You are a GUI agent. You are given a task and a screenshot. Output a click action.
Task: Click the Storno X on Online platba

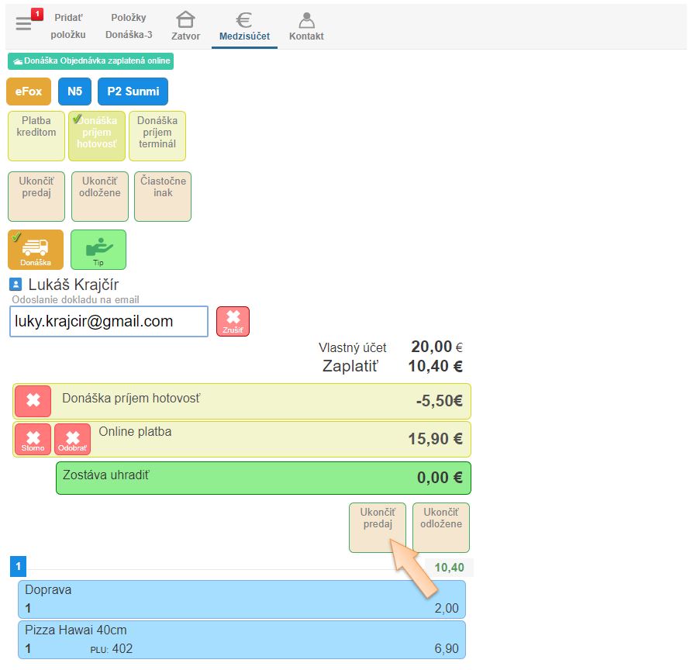click(x=33, y=439)
